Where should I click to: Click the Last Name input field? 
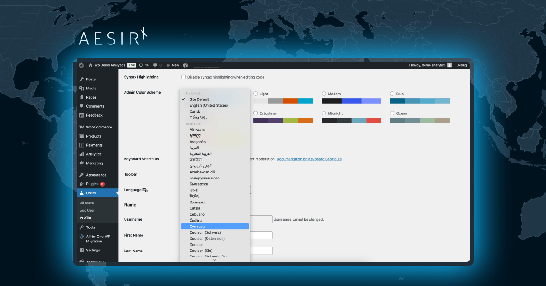261,251
